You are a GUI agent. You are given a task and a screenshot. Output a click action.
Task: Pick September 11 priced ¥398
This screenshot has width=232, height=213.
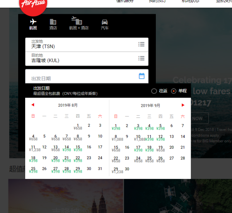coord(149,138)
